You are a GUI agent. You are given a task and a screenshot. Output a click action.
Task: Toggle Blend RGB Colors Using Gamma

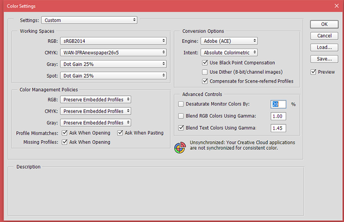181,116
